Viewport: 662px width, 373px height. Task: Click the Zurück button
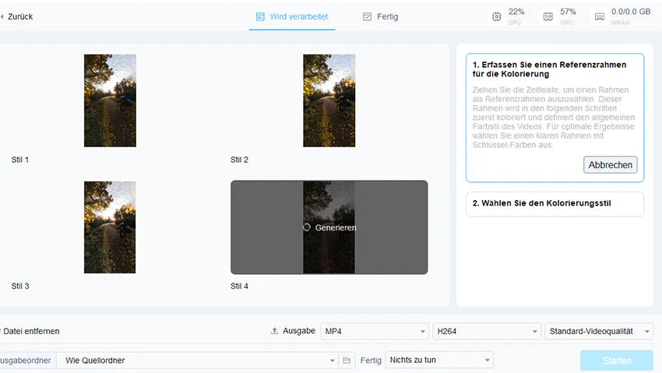(17, 16)
